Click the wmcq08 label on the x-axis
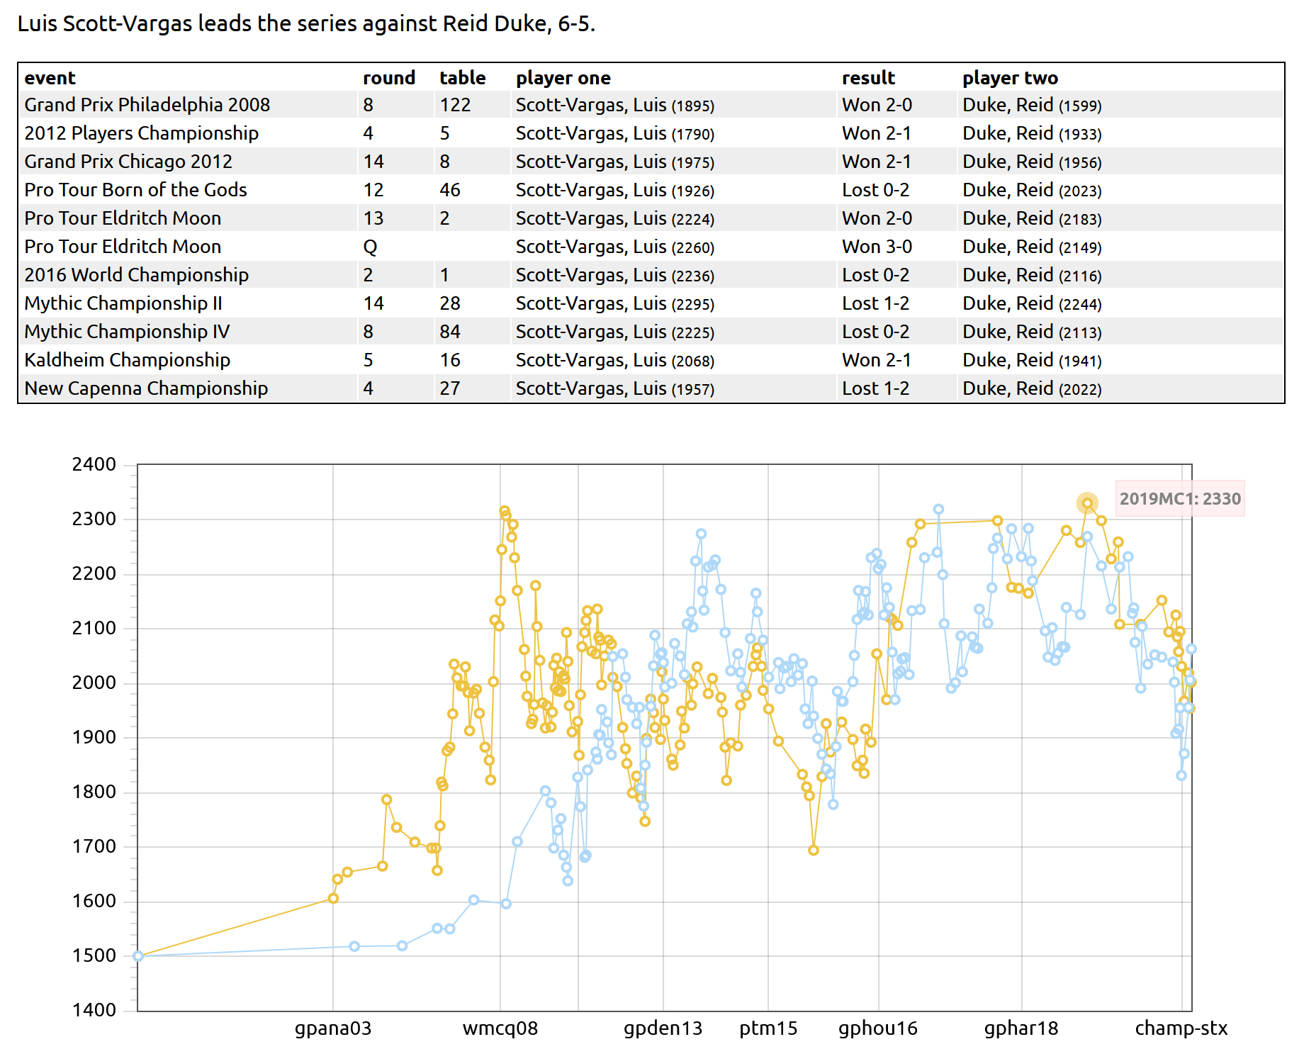 [x=500, y=1028]
